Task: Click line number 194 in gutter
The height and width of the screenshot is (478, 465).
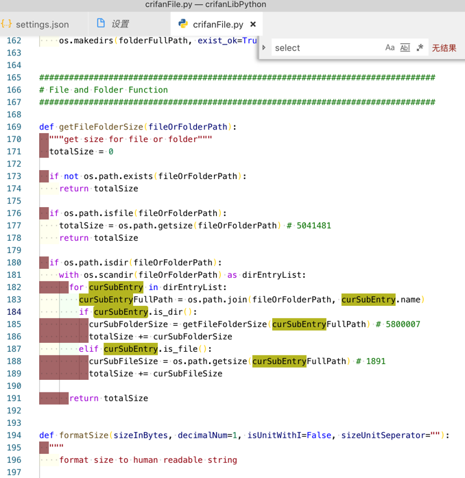Action: tap(14, 435)
